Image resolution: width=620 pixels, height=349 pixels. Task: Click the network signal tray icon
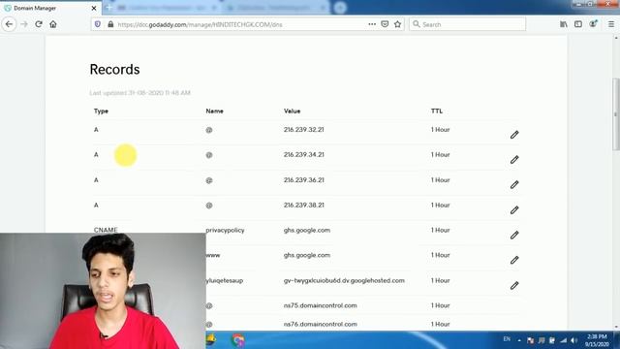click(564, 340)
